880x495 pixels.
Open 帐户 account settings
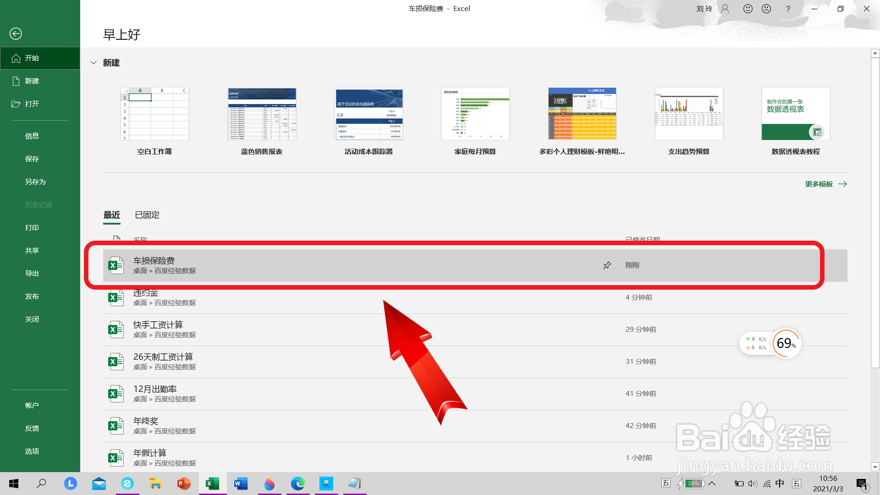40,406
